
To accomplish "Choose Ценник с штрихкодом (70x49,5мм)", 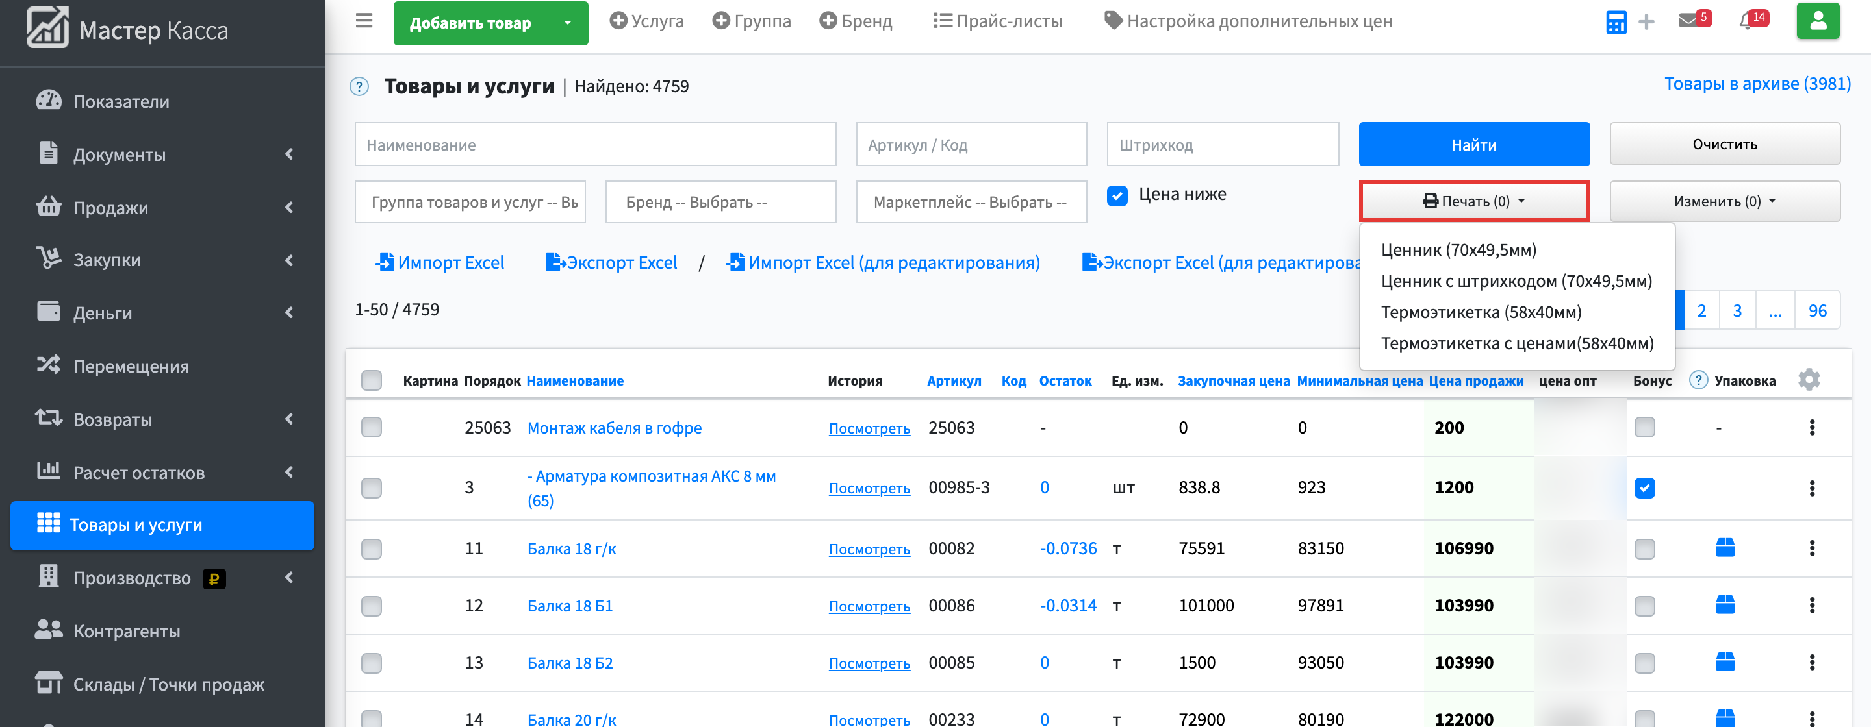I will point(1516,281).
